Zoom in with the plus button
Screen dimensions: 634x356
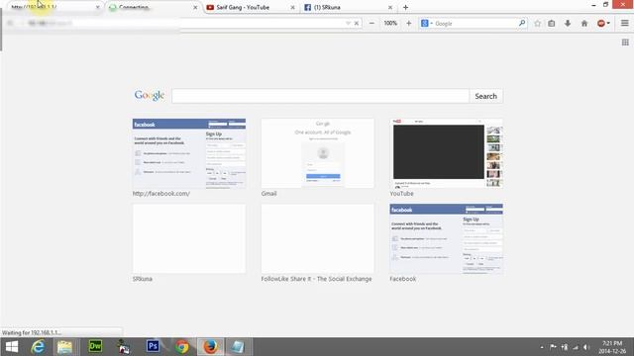click(409, 24)
